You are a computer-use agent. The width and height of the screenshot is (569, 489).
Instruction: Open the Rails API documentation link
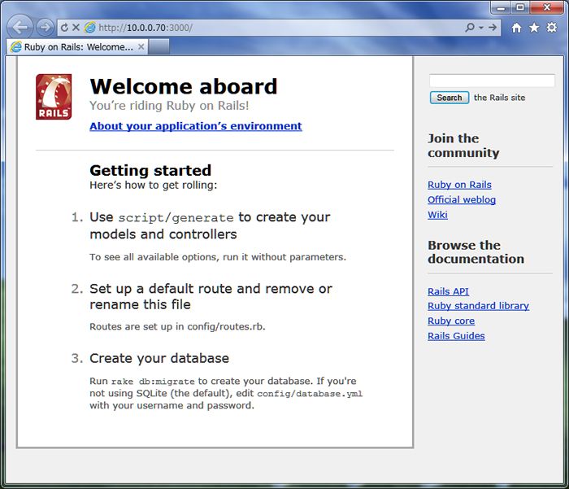point(448,291)
